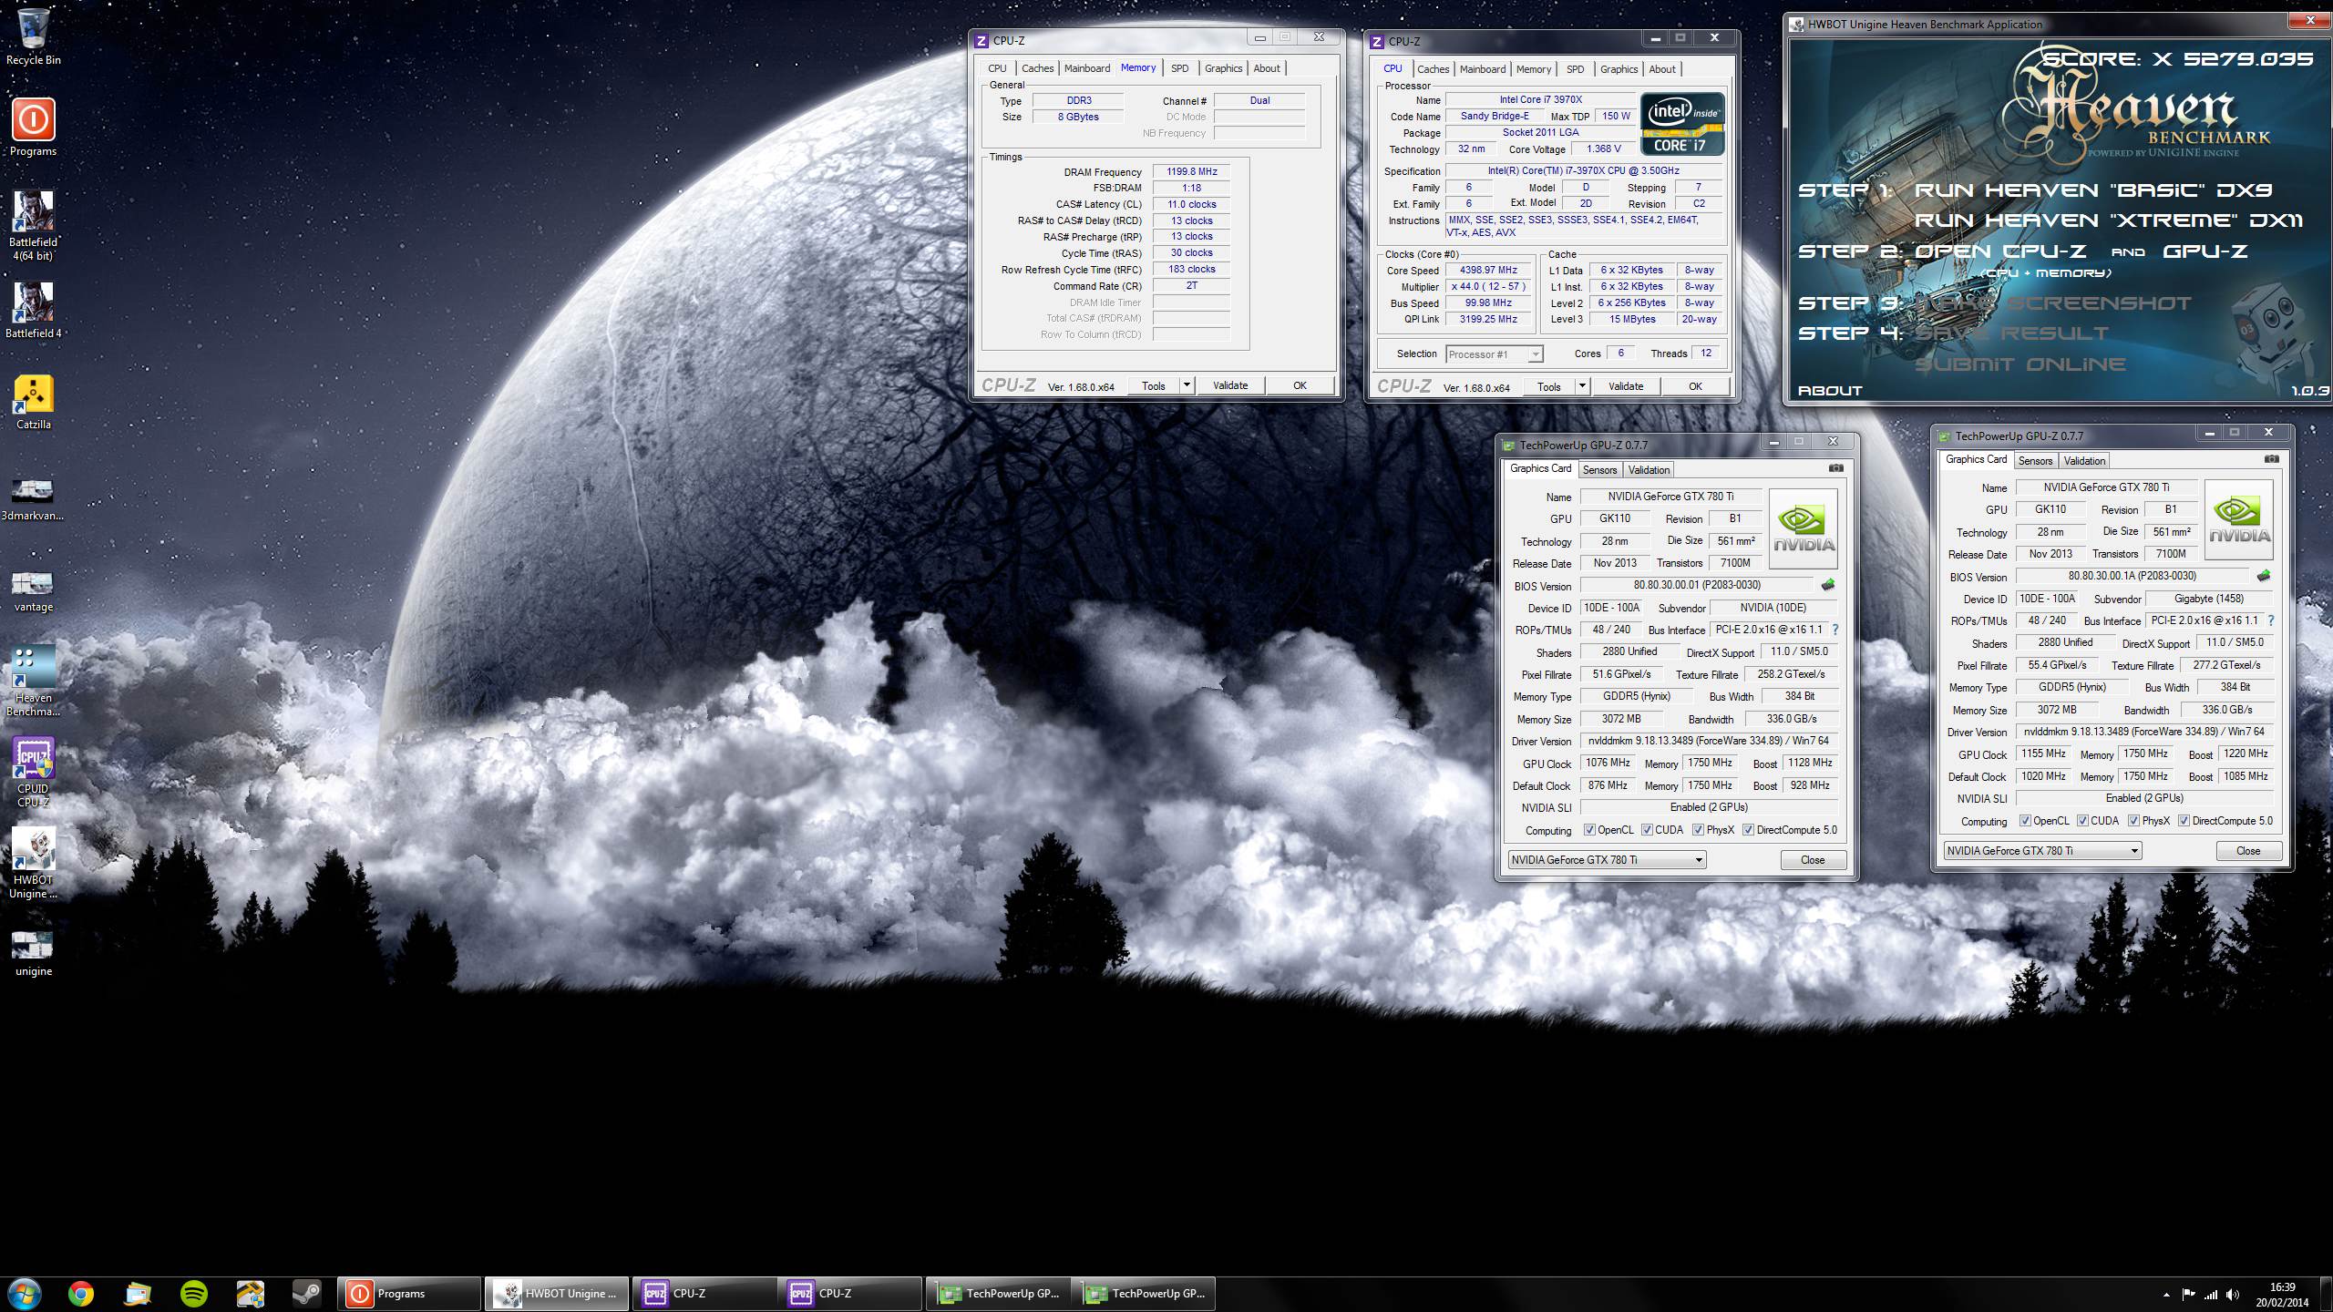2333x1312 pixels.
Task: Click the screenshot camera icon in right GPU-Z
Action: pyautogui.click(x=2272, y=459)
